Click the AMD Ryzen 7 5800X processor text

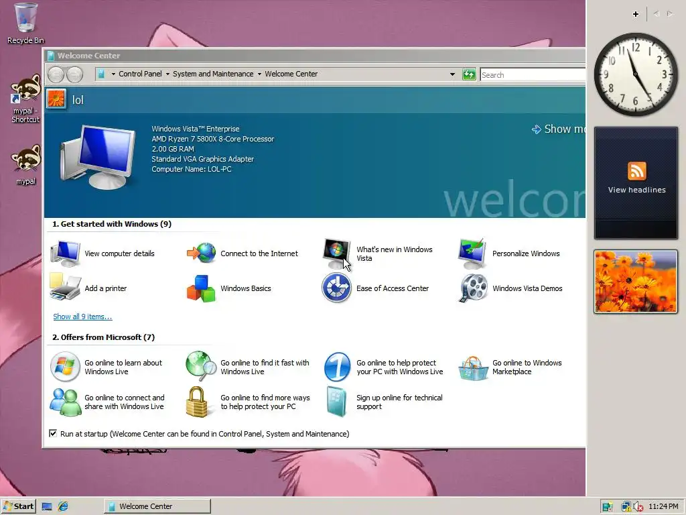(x=212, y=139)
